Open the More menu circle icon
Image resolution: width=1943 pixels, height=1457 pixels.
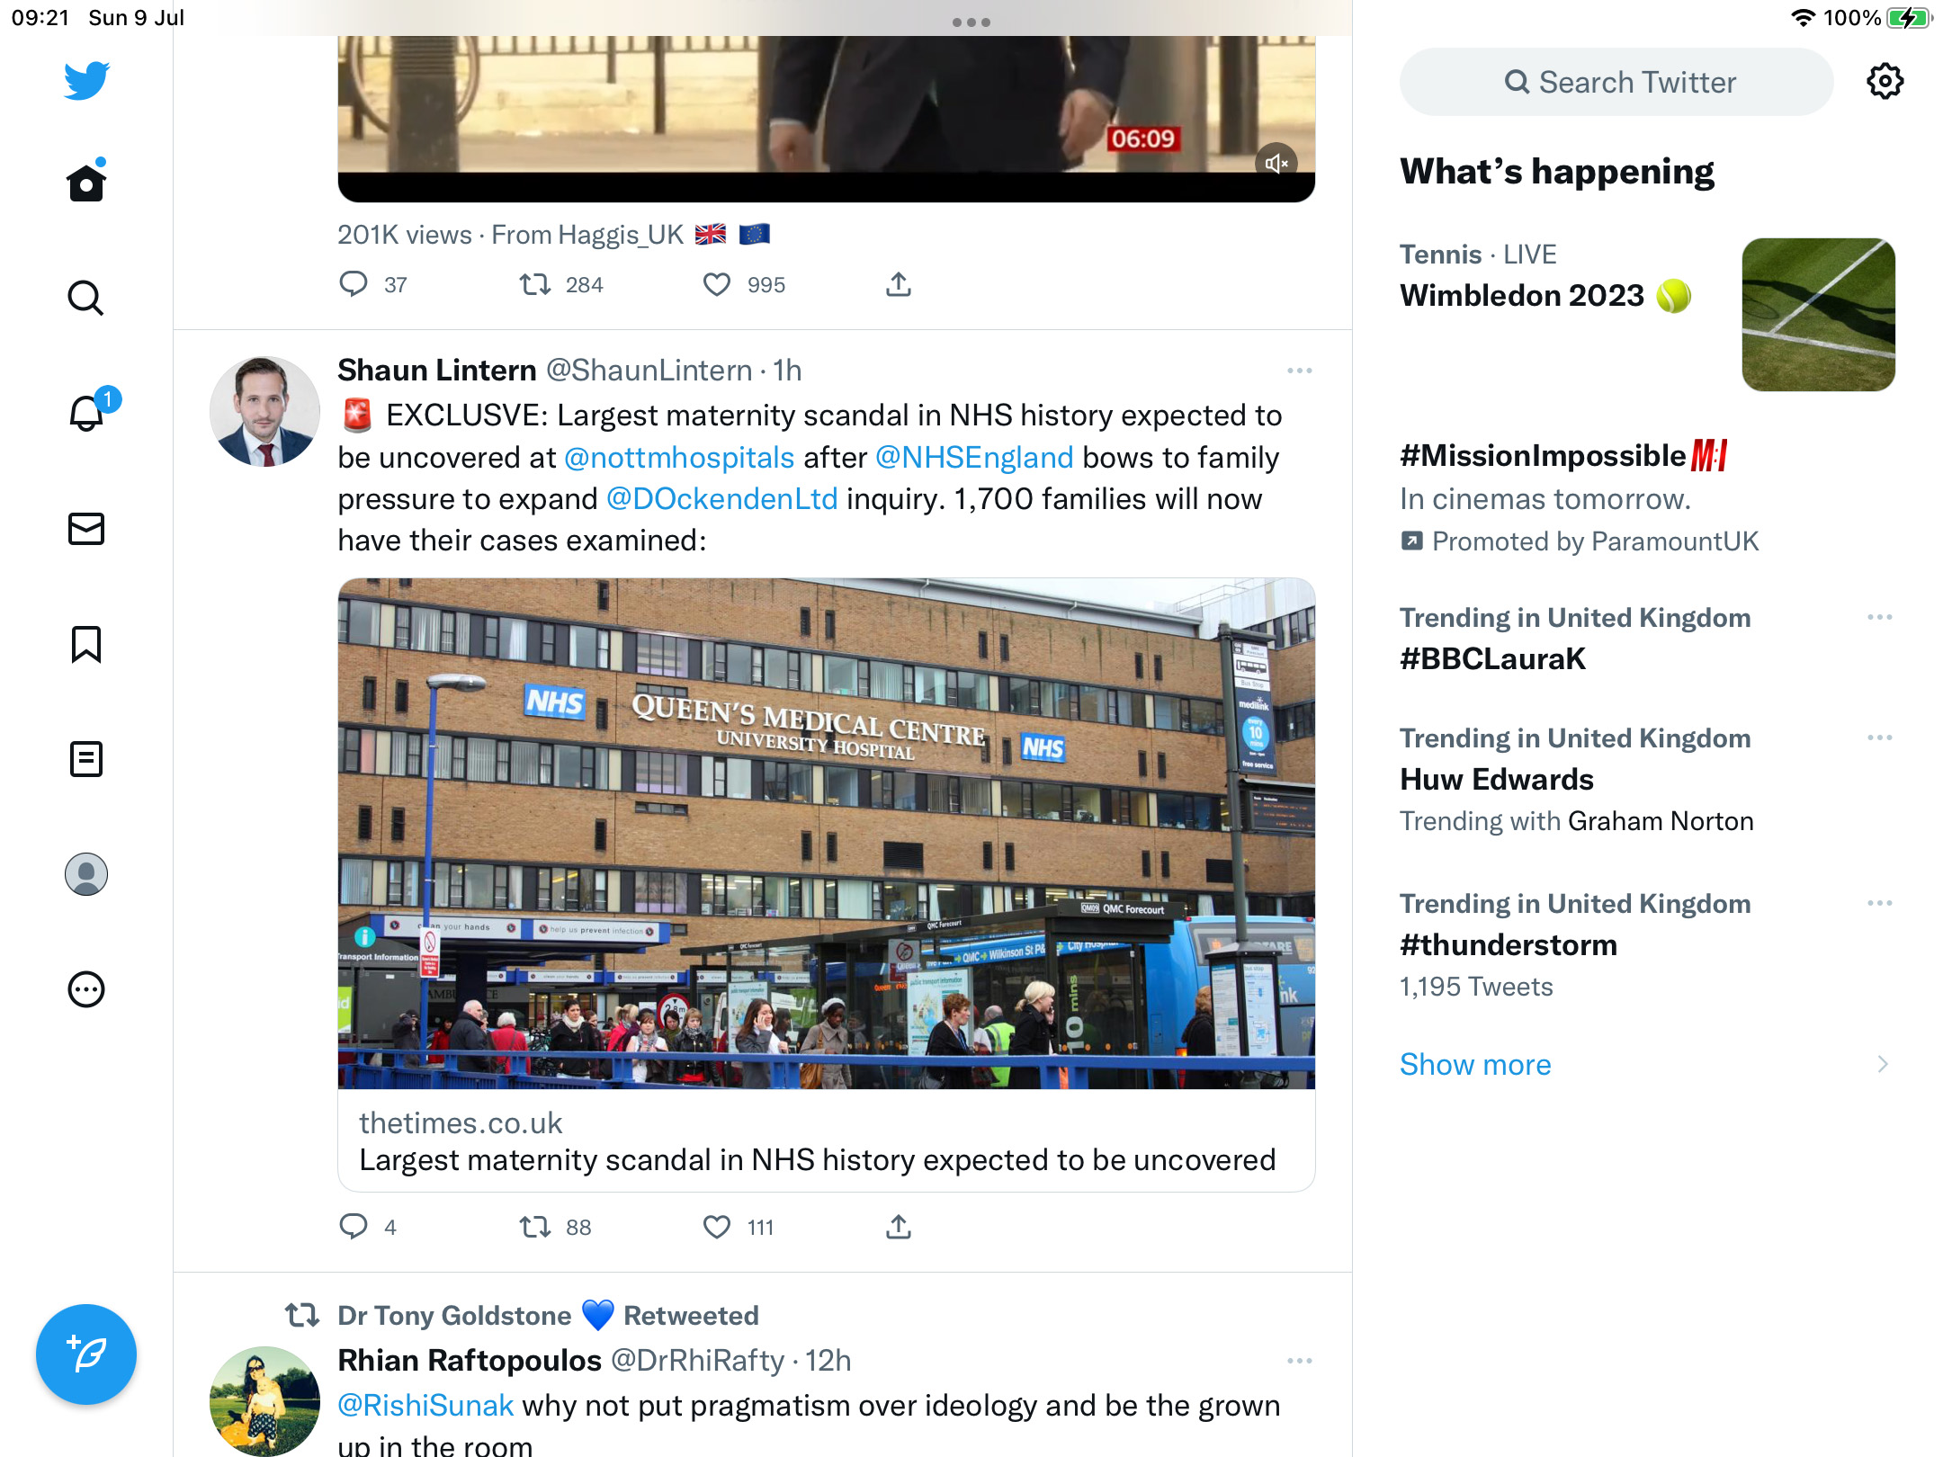click(x=86, y=989)
